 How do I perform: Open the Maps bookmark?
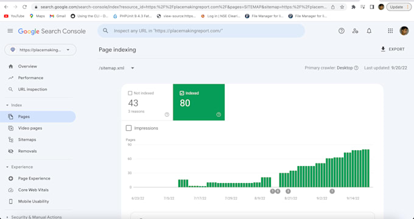coord(37,16)
